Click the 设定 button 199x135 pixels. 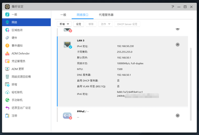click(x=79, y=24)
